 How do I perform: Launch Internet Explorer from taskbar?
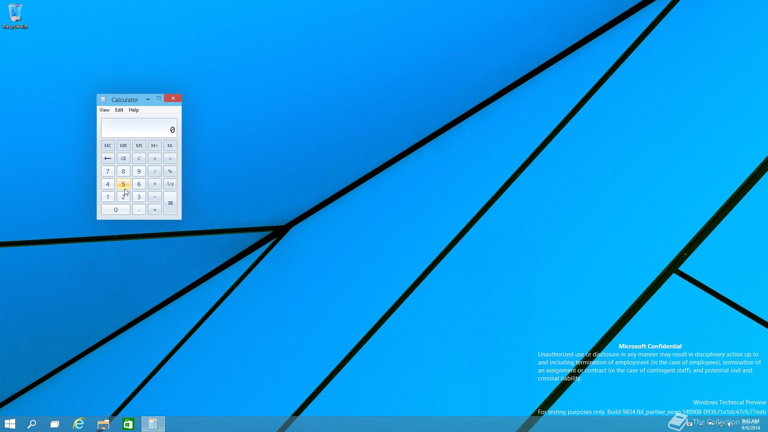[79, 424]
